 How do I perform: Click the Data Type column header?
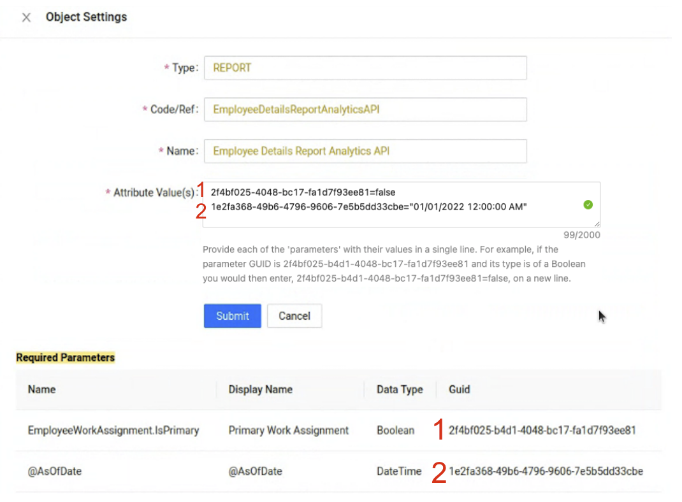400,389
